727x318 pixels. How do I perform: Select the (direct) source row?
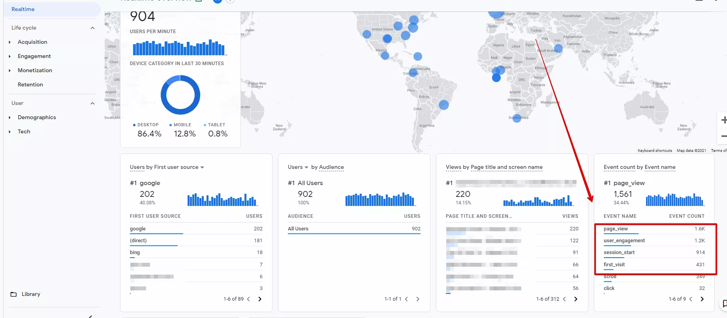click(x=196, y=241)
